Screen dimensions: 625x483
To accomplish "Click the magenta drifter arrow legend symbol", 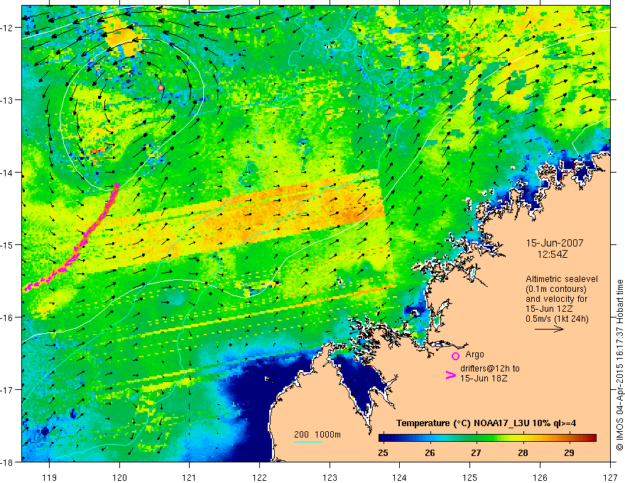I will pos(450,375).
